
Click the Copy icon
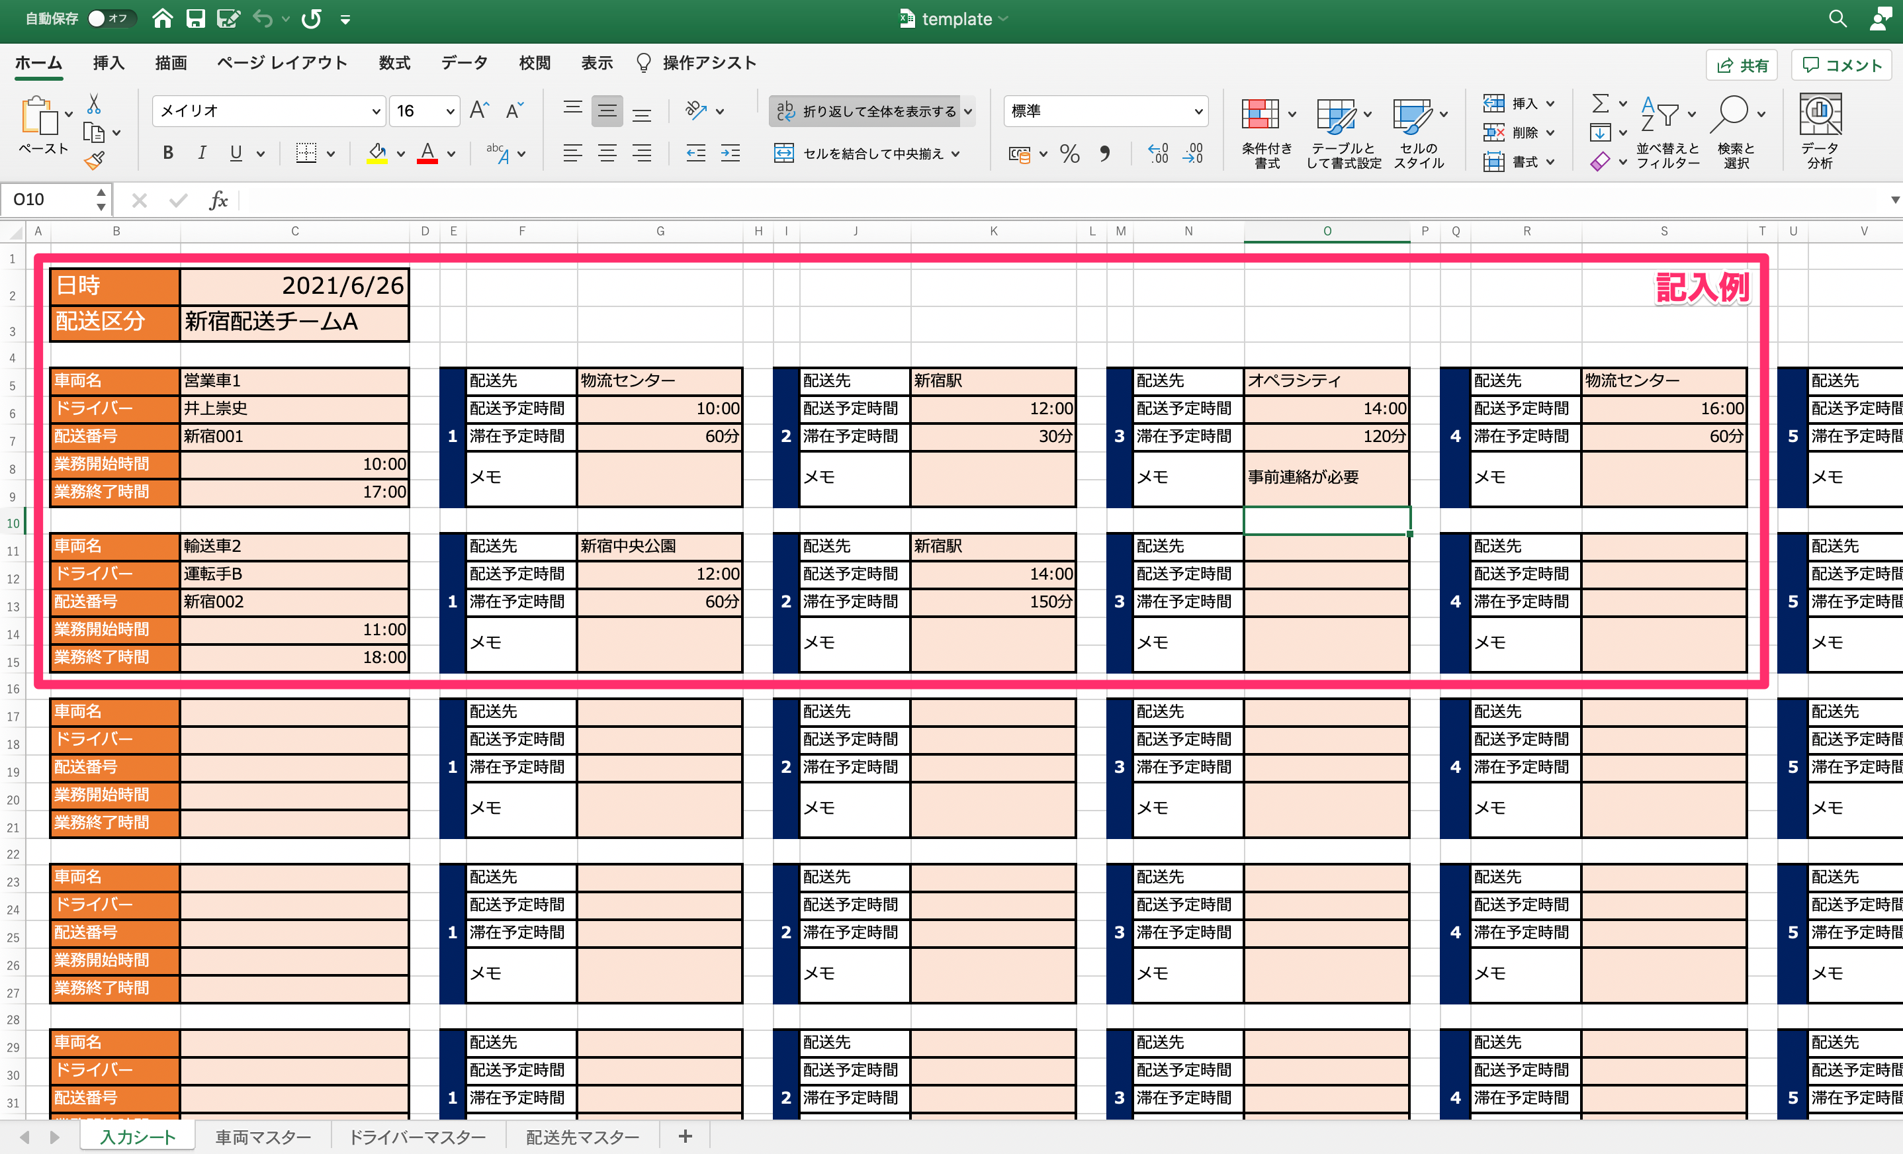click(x=94, y=133)
